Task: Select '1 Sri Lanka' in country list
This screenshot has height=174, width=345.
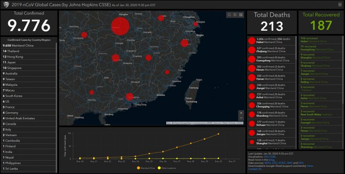Action: pos(28,169)
